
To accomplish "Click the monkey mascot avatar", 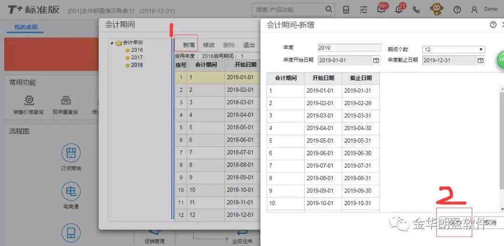I will click(x=436, y=9).
